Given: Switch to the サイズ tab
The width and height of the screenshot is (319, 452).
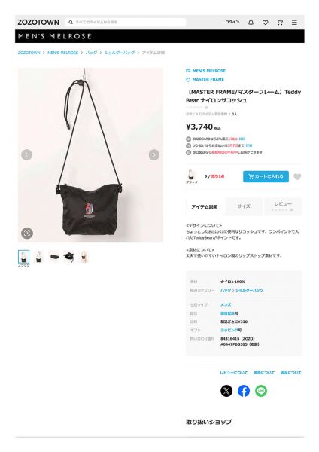Looking at the screenshot, I should pos(244,206).
